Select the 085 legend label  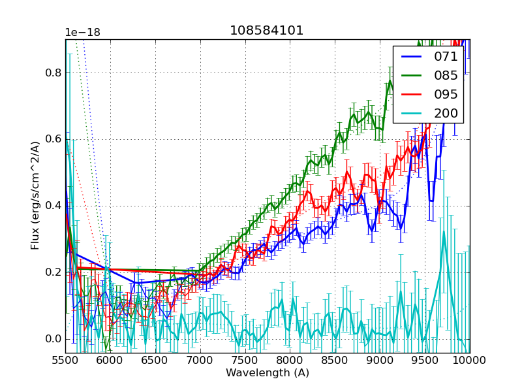(x=446, y=76)
